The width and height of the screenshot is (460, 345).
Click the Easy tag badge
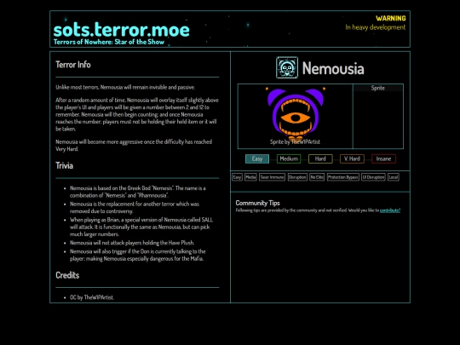(237, 177)
